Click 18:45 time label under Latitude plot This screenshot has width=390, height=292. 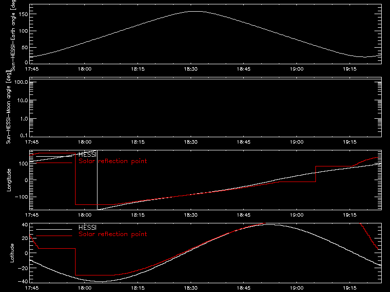click(243, 288)
